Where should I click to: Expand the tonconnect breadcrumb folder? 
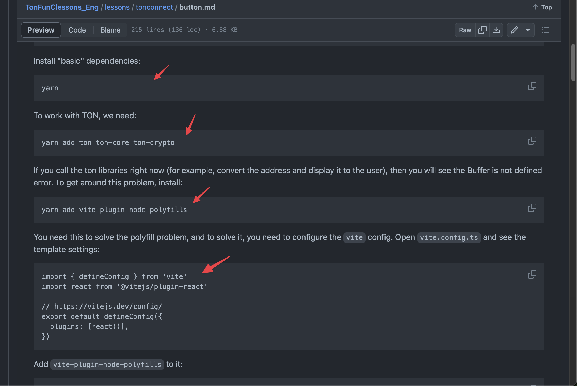(154, 7)
